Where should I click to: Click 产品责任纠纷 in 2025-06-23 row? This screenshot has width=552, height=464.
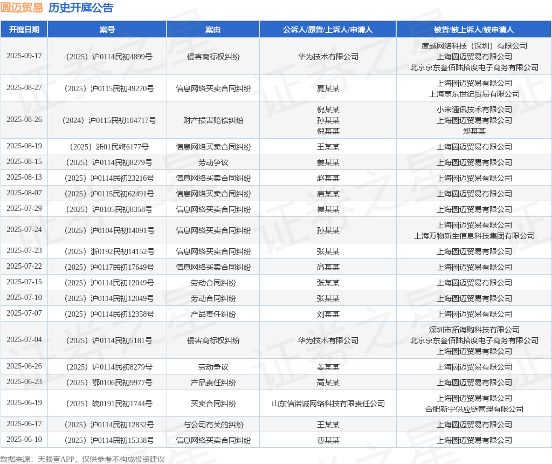(x=213, y=383)
